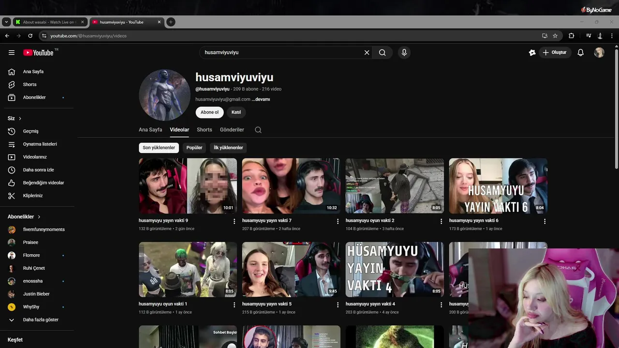
Task: Open options for husamyuyu oyun vakti 1
Action: pos(235,305)
